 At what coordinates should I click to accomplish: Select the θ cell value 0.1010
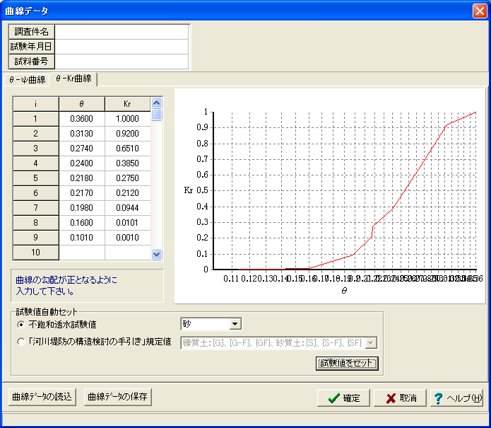pyautogui.click(x=82, y=238)
